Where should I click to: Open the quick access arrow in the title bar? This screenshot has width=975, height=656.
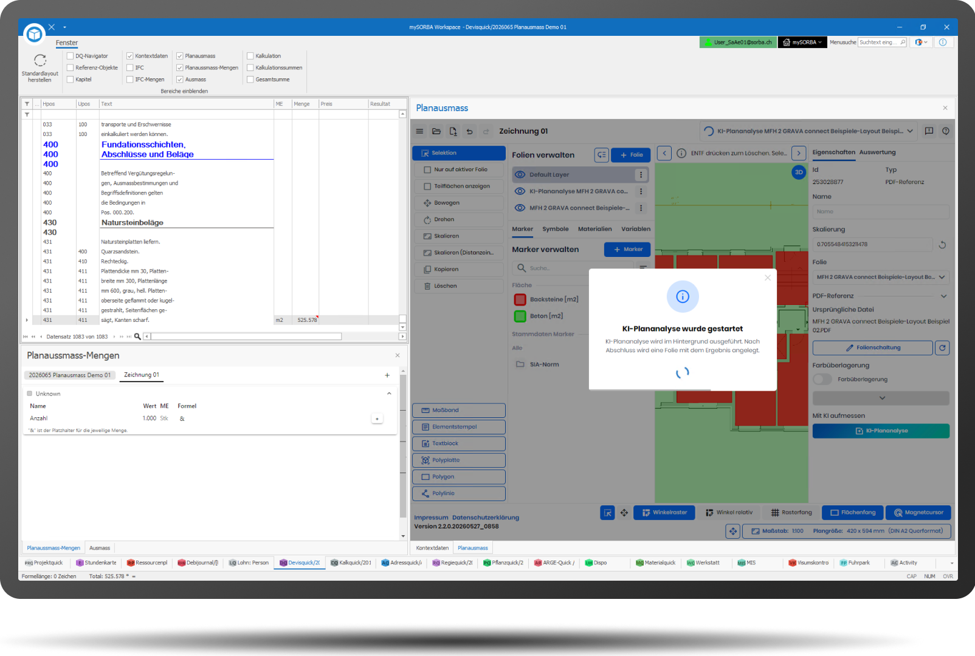64,27
